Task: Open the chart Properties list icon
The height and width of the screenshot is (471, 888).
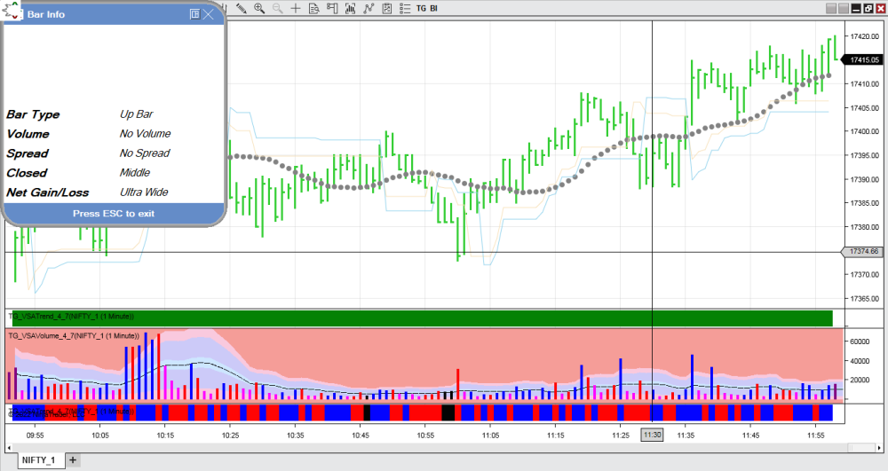Action: (x=404, y=8)
